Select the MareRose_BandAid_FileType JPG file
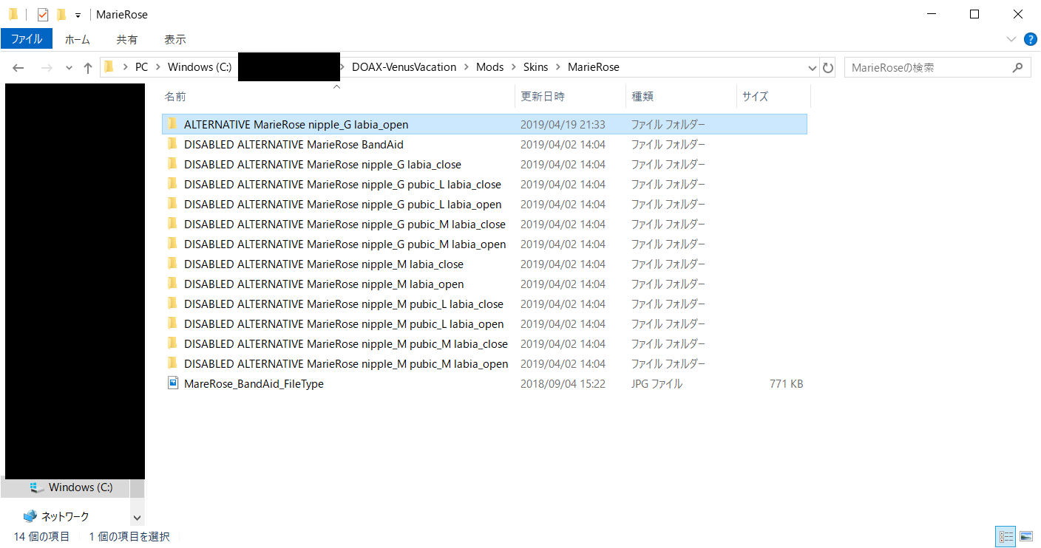 click(484, 383)
